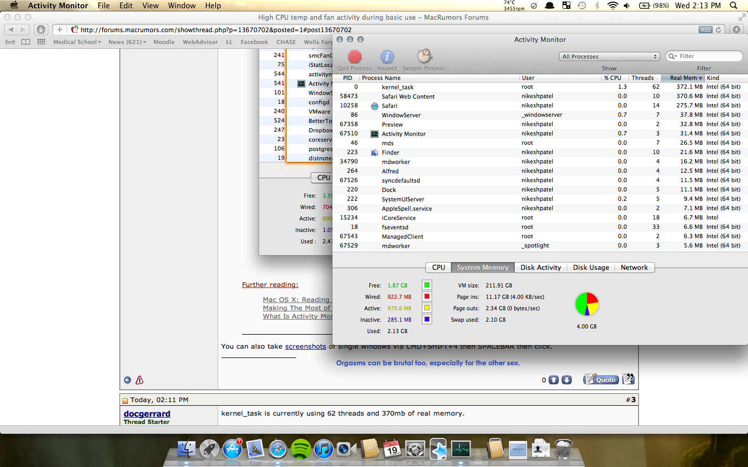Viewport: 748px width, 467px height.
Task: Click the volume speaker menu bar icon
Action: tap(627, 6)
